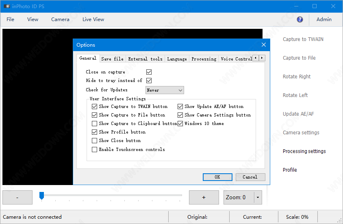Click the Camera is not connected status
The width and height of the screenshot is (343, 224).
(32, 217)
